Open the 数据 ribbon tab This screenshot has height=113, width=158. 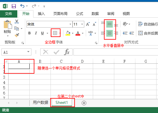coord(95,14)
